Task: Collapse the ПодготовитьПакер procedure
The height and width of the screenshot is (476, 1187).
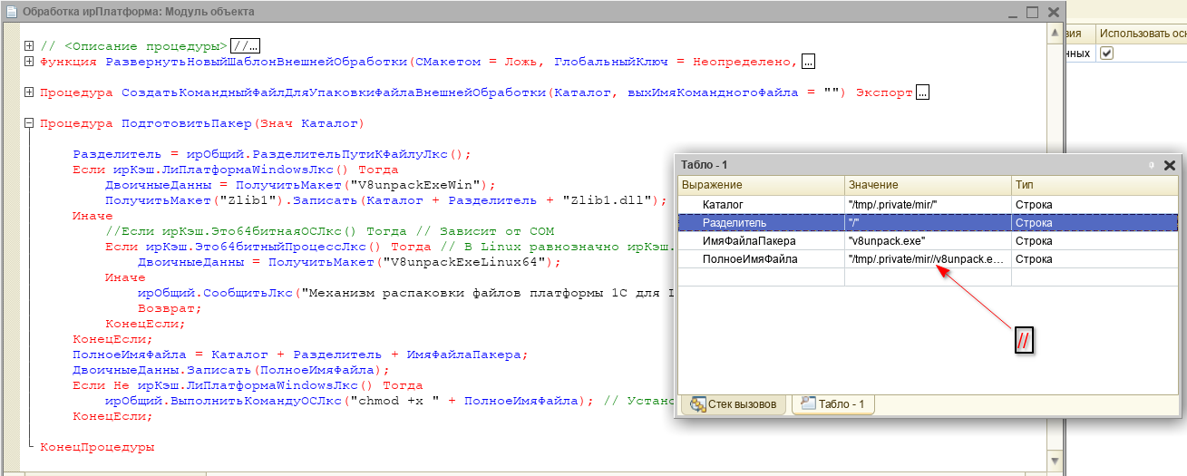Action: (29, 123)
